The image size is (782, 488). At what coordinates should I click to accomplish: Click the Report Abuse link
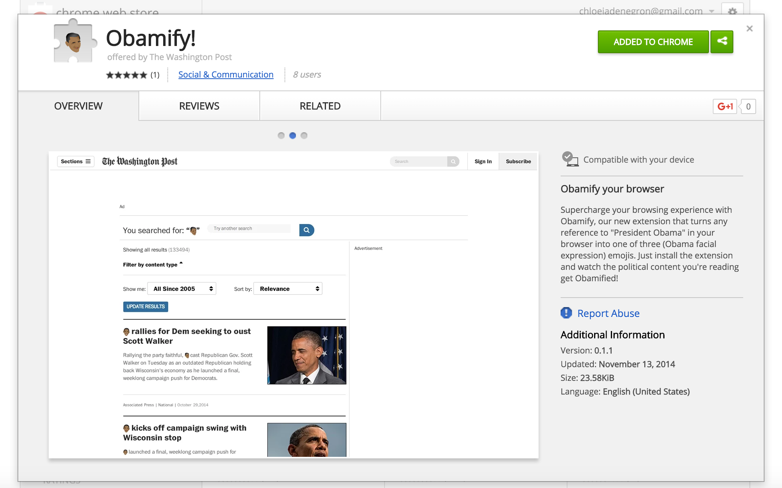(608, 313)
